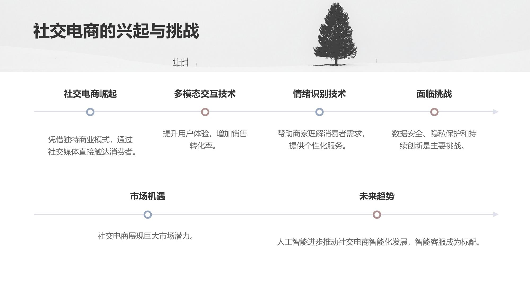Click the heading 情绪识别技术
530x298 pixels.
[x=319, y=94]
